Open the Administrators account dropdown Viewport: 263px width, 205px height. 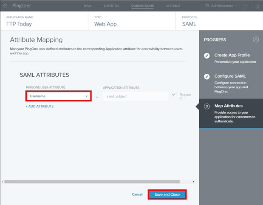(x=221, y=6)
